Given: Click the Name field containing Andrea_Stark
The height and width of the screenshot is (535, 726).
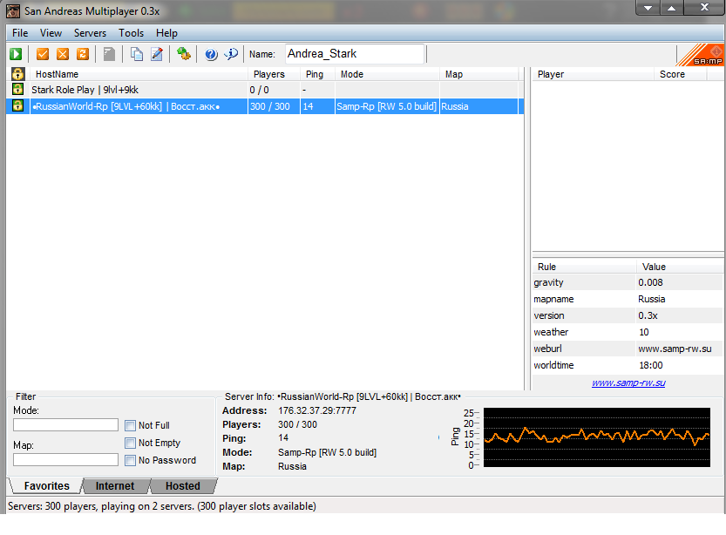Looking at the screenshot, I should (355, 54).
